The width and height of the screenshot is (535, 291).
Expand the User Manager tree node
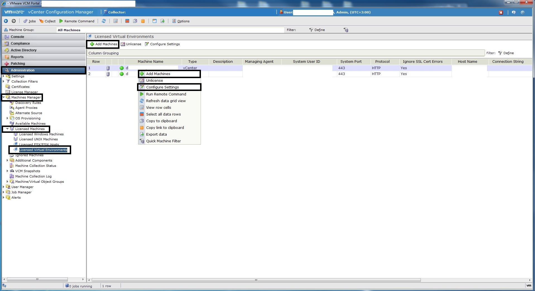click(x=4, y=187)
